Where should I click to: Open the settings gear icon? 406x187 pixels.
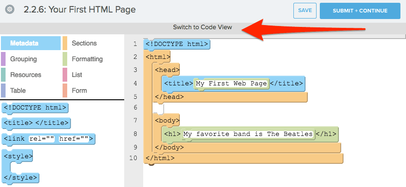click(10, 10)
